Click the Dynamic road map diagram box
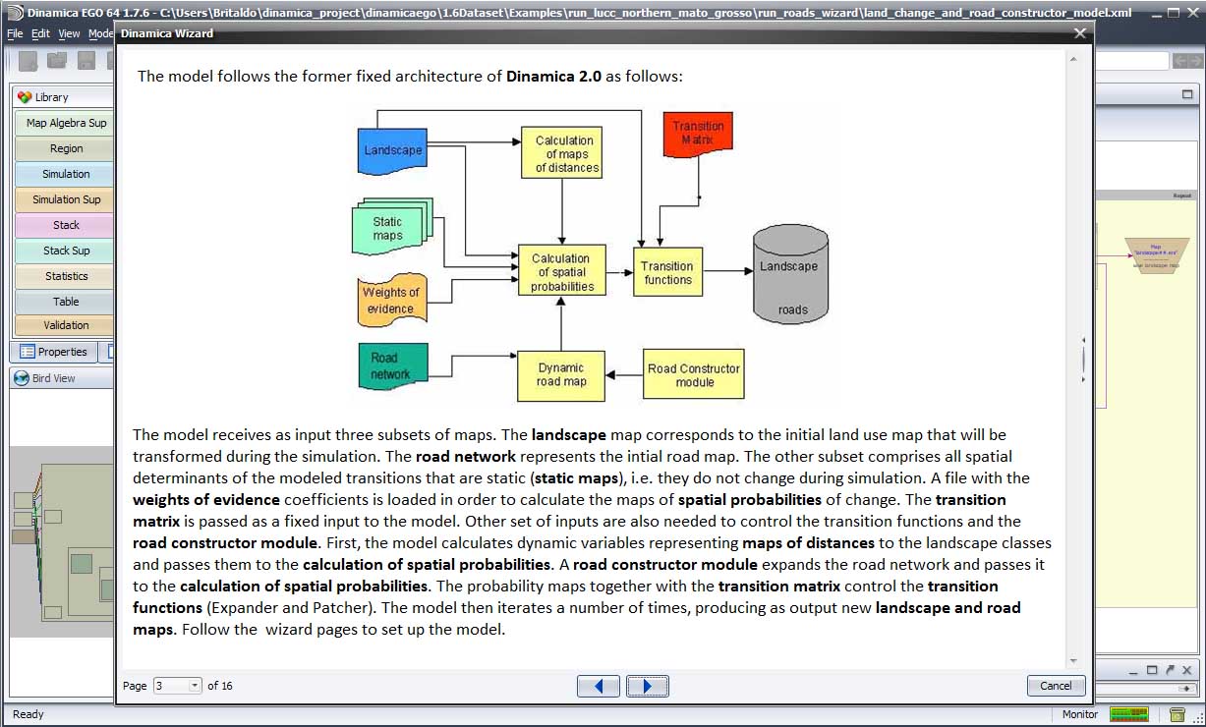Viewport: 1206px width, 727px height. pos(561,374)
